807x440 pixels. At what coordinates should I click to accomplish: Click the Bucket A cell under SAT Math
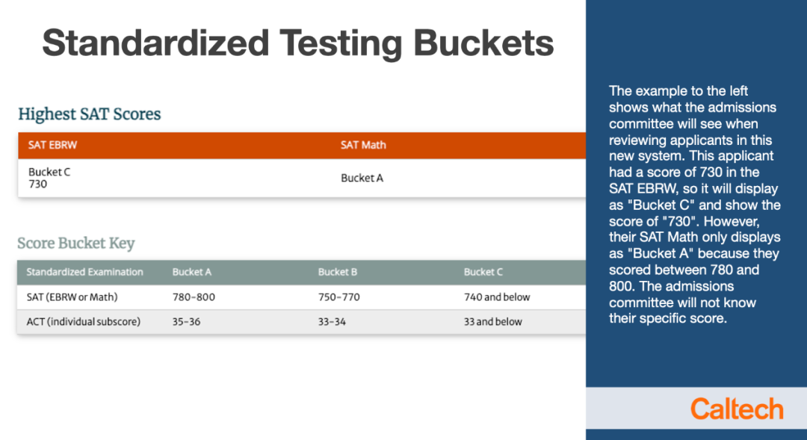tap(362, 178)
